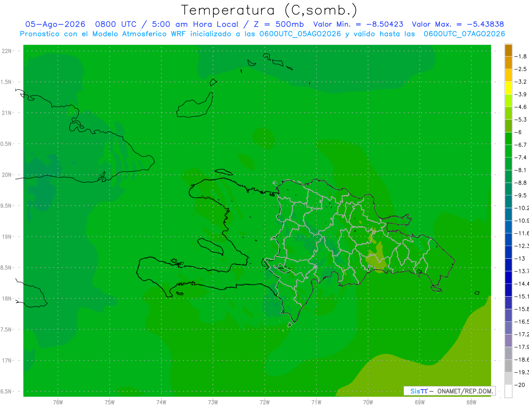Click the '19N' latitude label
Screen dimensions: 529x408
[x=7, y=237]
